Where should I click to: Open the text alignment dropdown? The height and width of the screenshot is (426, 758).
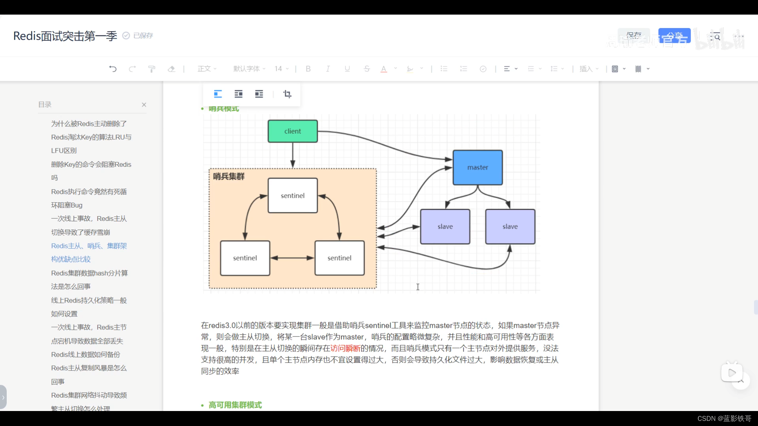[x=511, y=69]
